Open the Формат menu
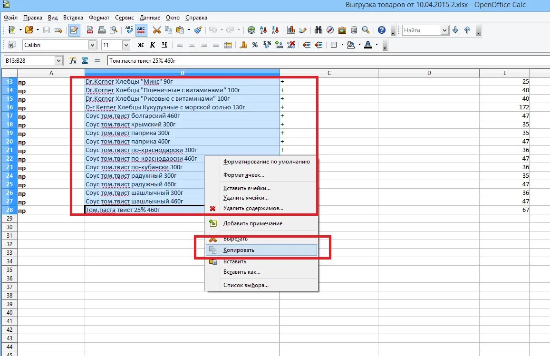The width and height of the screenshot is (550, 356). pos(99,18)
